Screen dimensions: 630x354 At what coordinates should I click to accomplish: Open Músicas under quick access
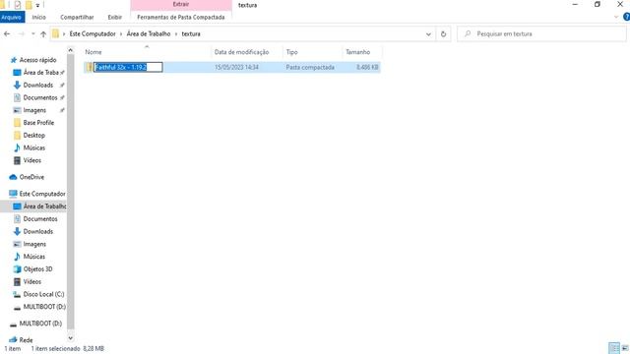33,147
